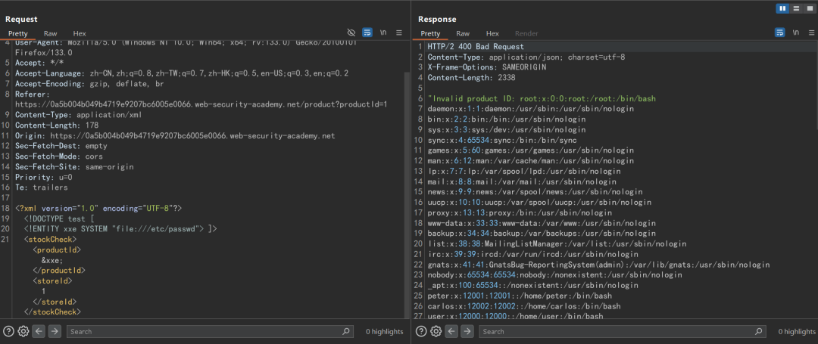Click the opening '<stockCheck>' tag line

tap(50, 239)
